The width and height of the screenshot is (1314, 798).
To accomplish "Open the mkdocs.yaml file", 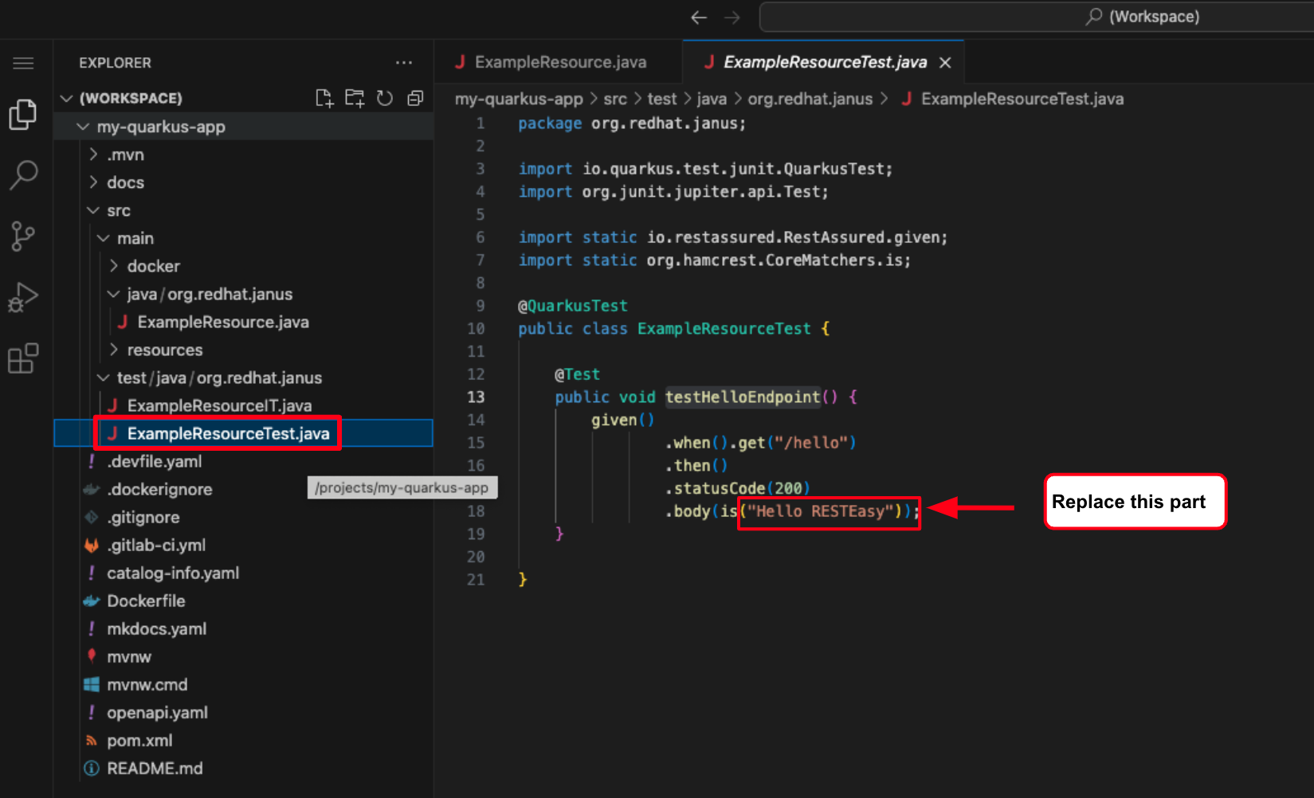I will [x=243, y=628].
